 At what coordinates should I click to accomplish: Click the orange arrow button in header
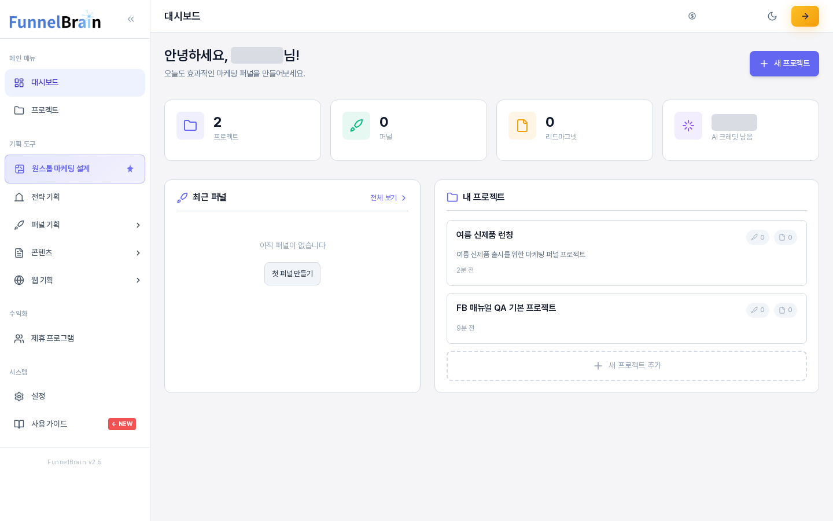(805, 16)
